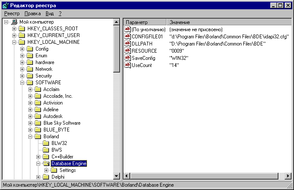Image resolution: width=294 pixels, height=190 pixels.
Task: Collapse the Borland key node
Action: tap(30, 136)
